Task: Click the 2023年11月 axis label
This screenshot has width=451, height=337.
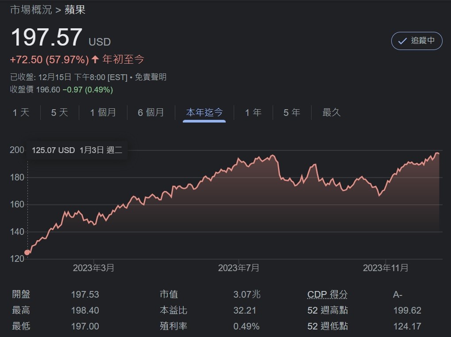Action: 385,268
